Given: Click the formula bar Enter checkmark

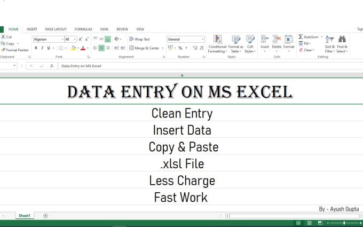Looking at the screenshot, I should tap(42, 66).
